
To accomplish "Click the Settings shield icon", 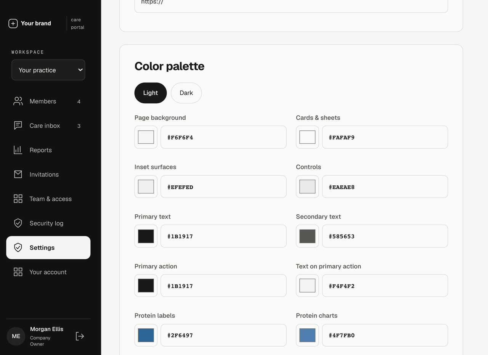I will [18, 247].
